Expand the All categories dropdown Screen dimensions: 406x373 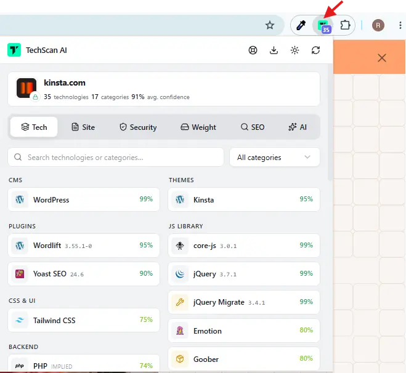pos(274,157)
